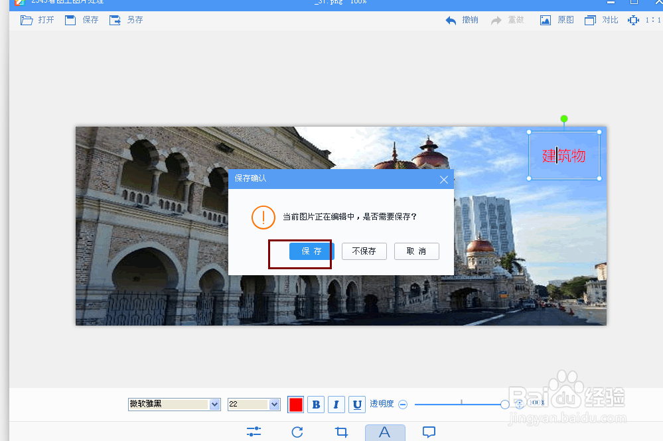Viewport: 663px width, 441px height.
Task: Click 不保存 to discard changes
Action: point(364,251)
